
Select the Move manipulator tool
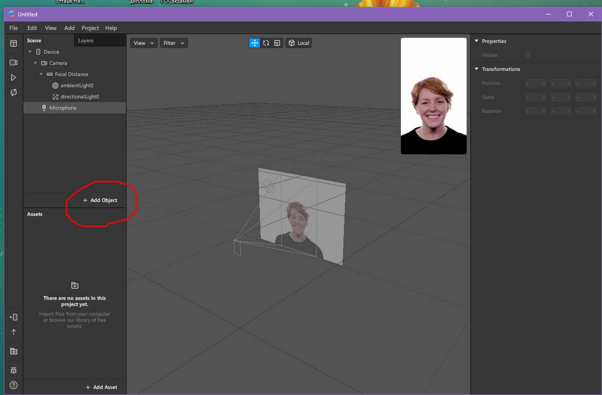254,43
